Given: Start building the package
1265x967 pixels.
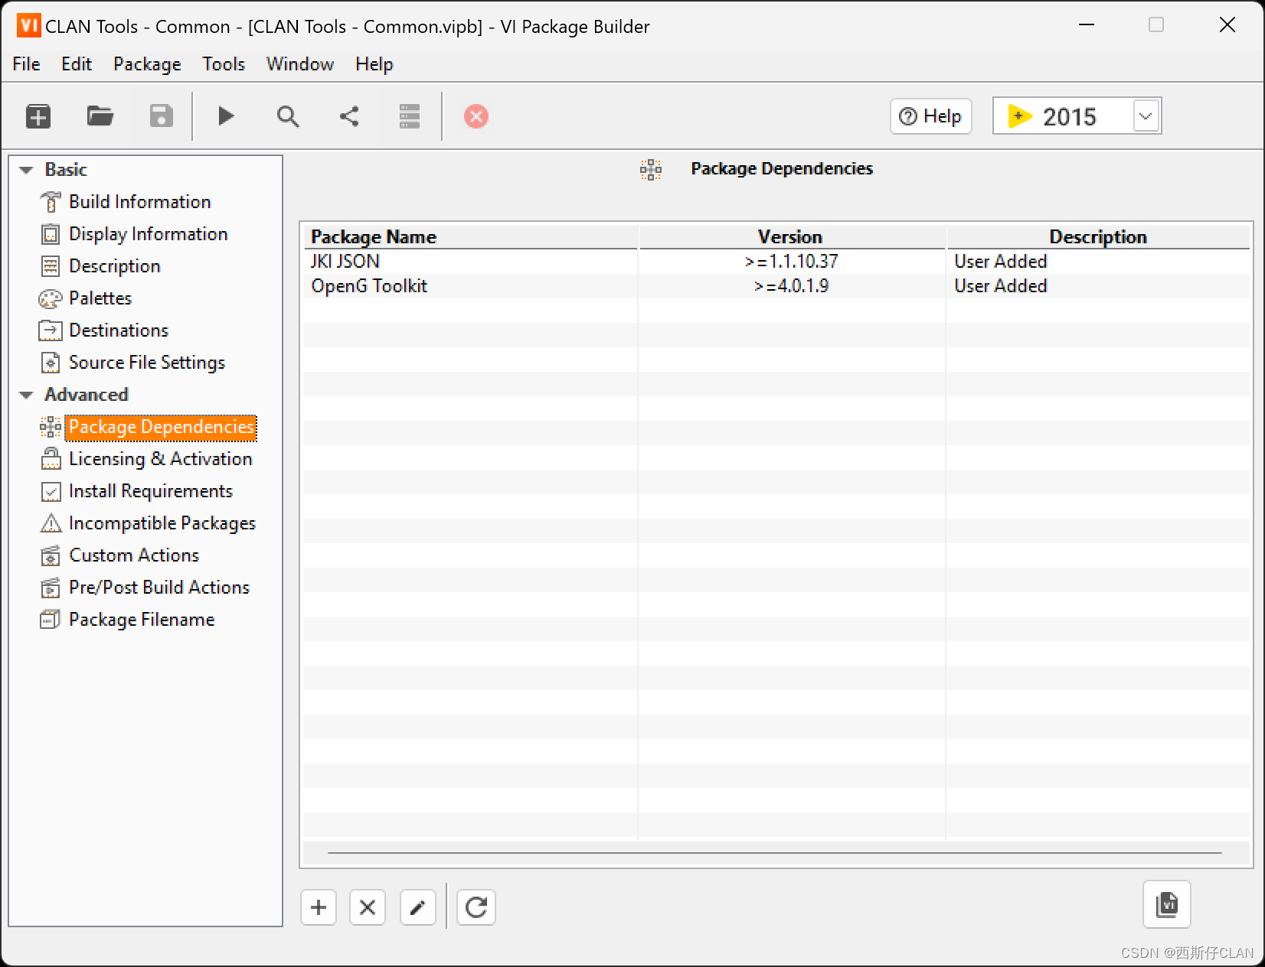Looking at the screenshot, I should (225, 116).
